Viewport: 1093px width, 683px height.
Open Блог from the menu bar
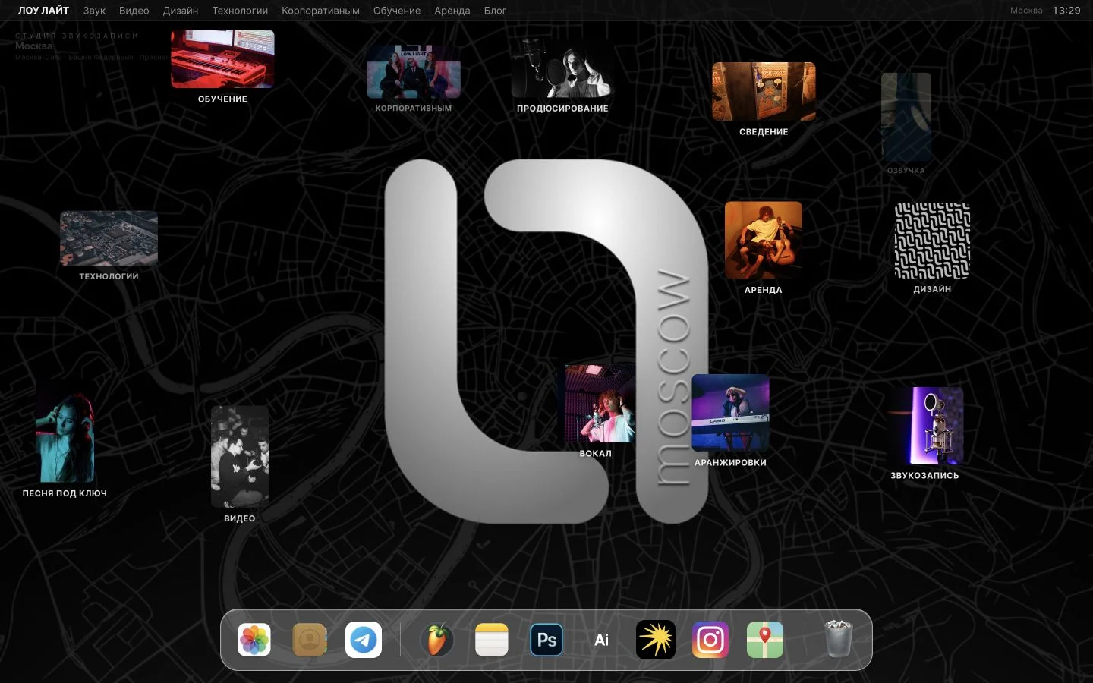pos(495,11)
